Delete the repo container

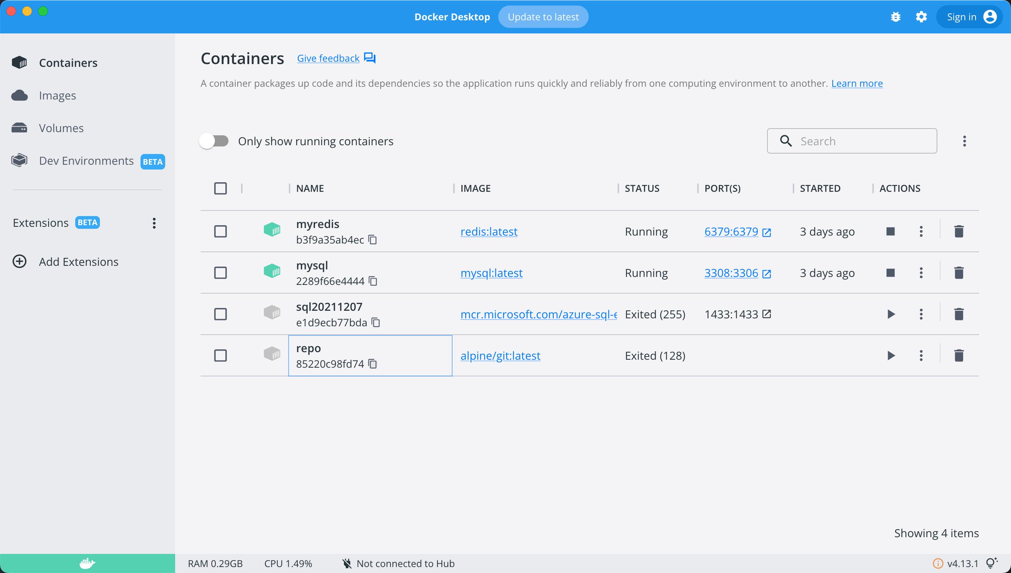pyautogui.click(x=958, y=355)
